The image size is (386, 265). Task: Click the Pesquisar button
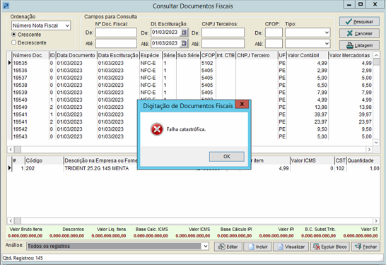tap(359, 22)
